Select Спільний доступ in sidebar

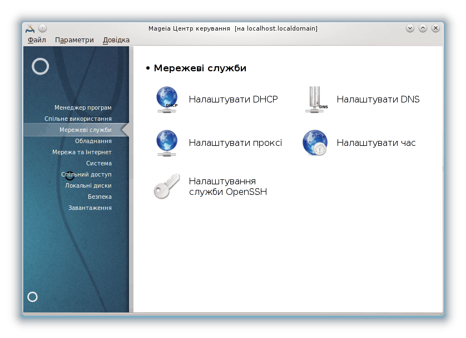pyautogui.click(x=87, y=174)
